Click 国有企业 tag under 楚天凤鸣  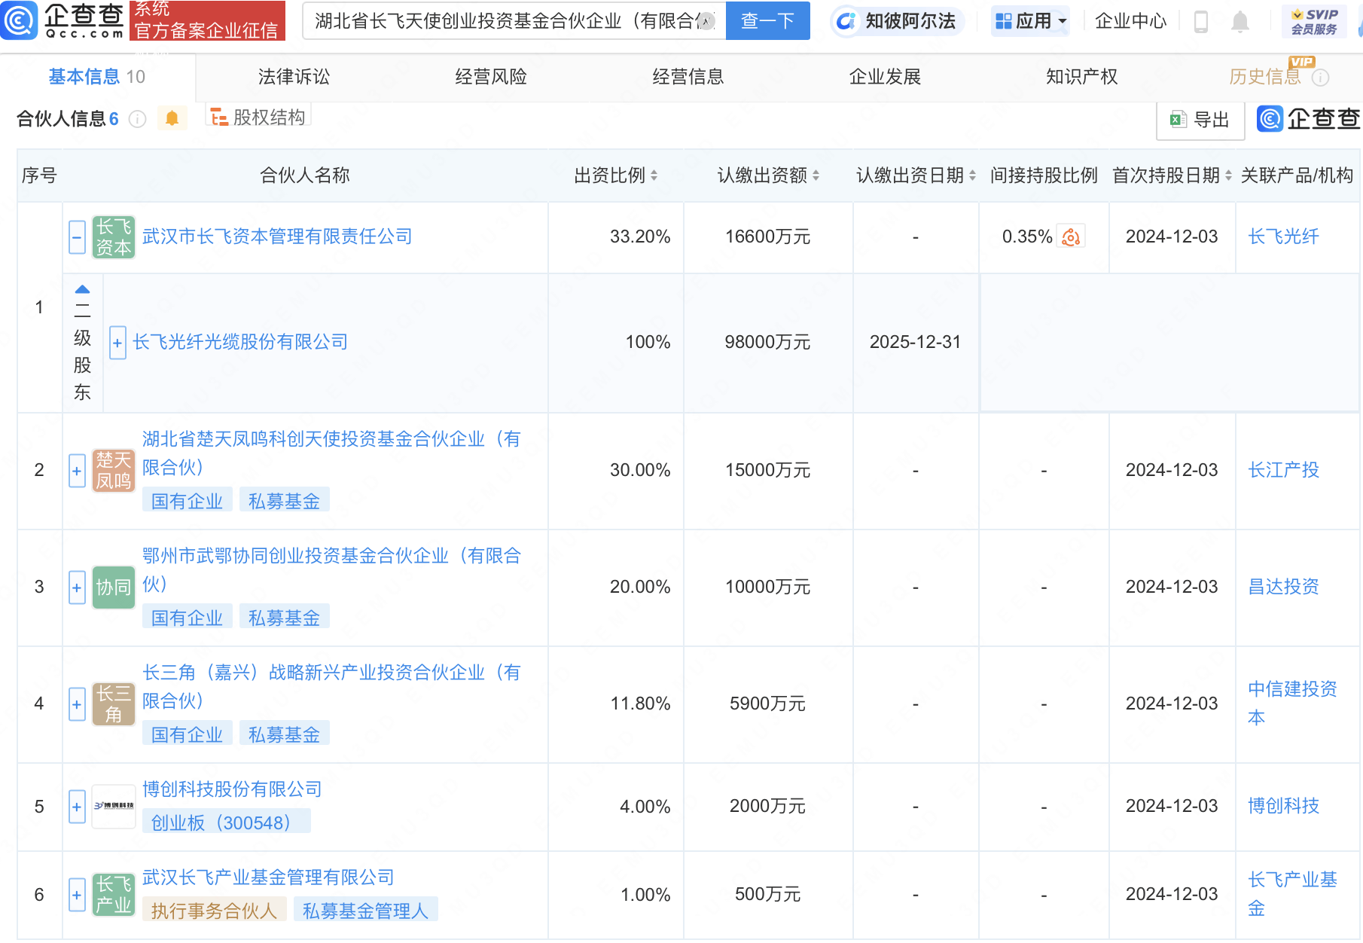coord(187,501)
